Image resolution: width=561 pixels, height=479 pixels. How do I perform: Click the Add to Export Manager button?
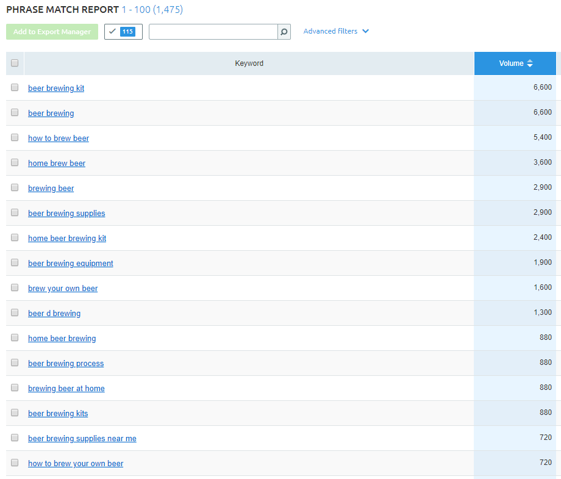coord(52,31)
